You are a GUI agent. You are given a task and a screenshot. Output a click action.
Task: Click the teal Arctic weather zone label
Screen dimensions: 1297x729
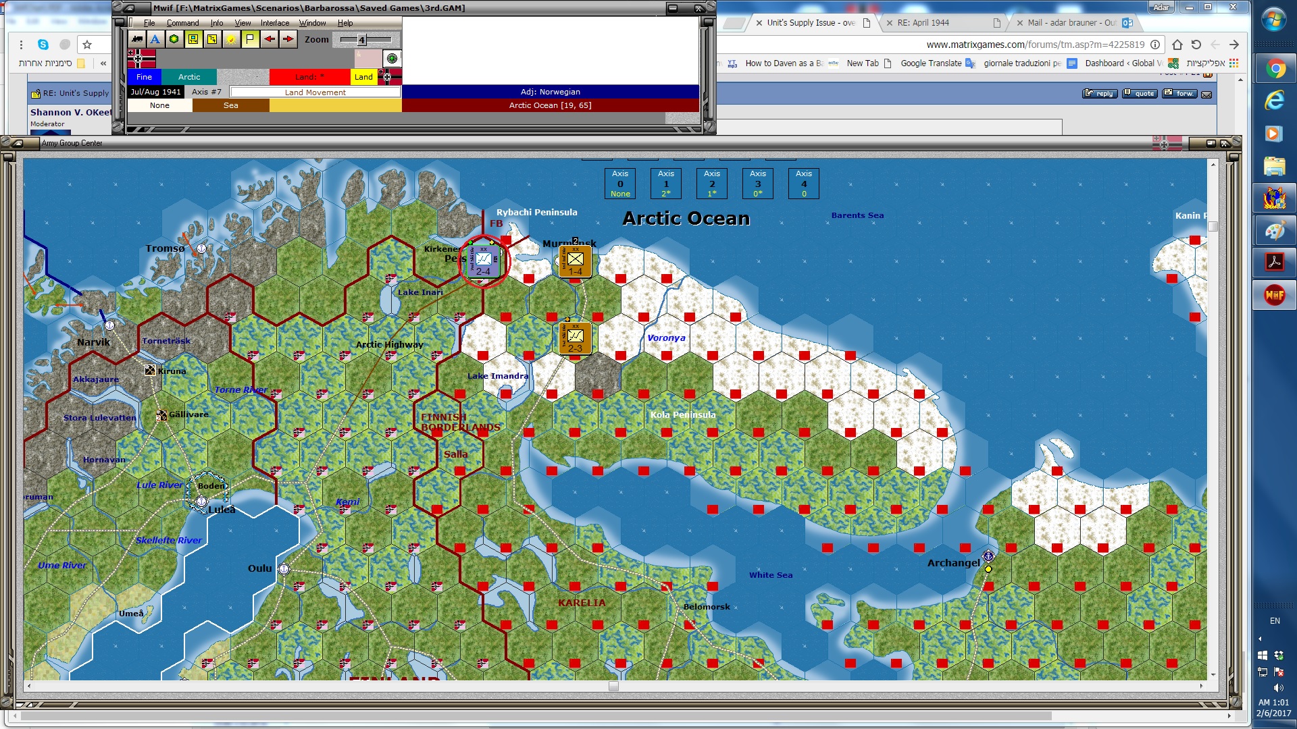[189, 77]
